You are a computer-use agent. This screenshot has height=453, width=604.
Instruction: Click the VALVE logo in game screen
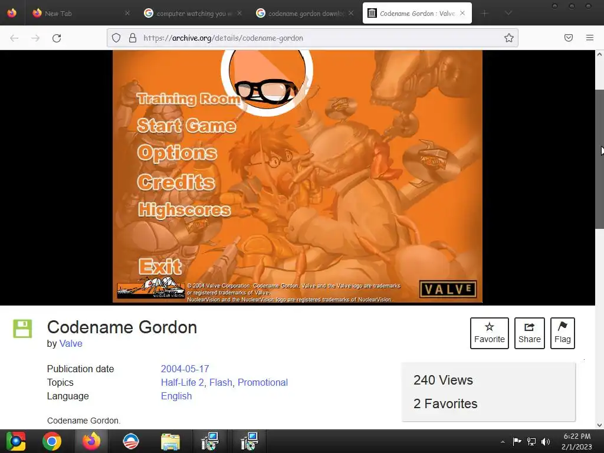point(448,289)
